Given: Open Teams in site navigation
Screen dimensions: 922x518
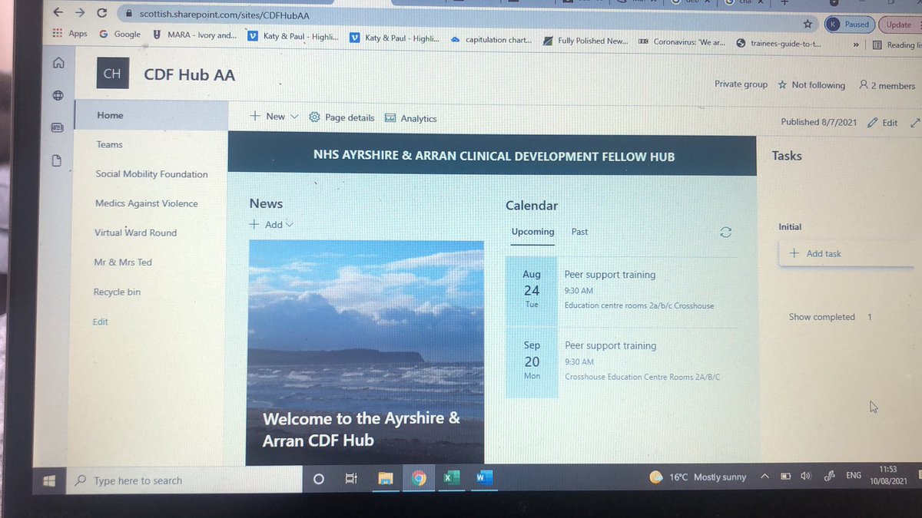Looking at the screenshot, I should point(110,144).
